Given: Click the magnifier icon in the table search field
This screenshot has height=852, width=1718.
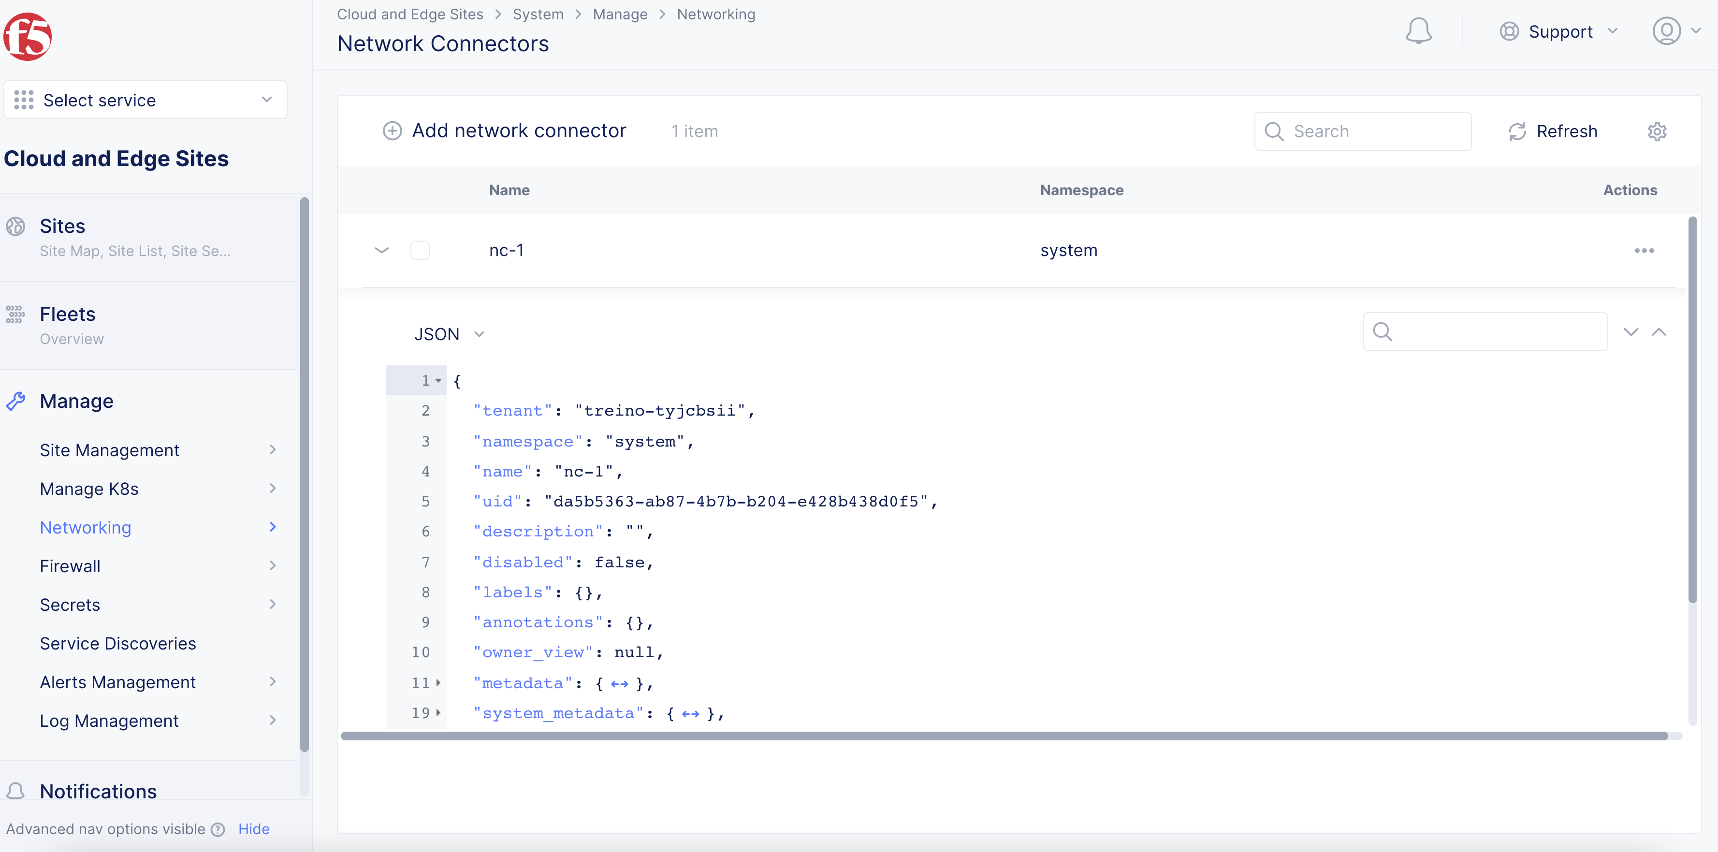Looking at the screenshot, I should [1275, 131].
